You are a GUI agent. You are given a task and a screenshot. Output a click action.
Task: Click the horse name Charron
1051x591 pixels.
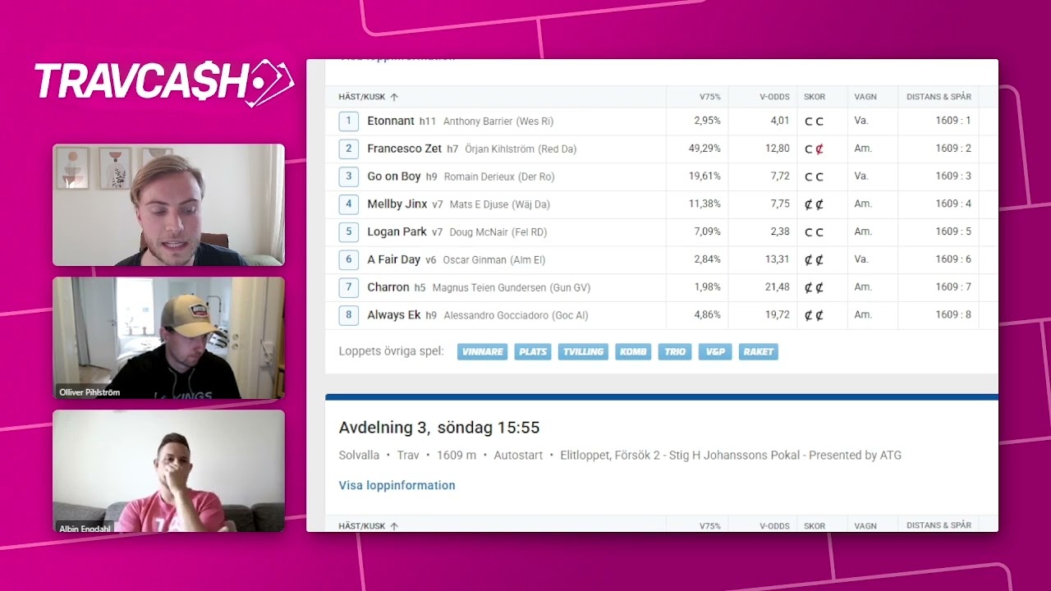tap(388, 287)
